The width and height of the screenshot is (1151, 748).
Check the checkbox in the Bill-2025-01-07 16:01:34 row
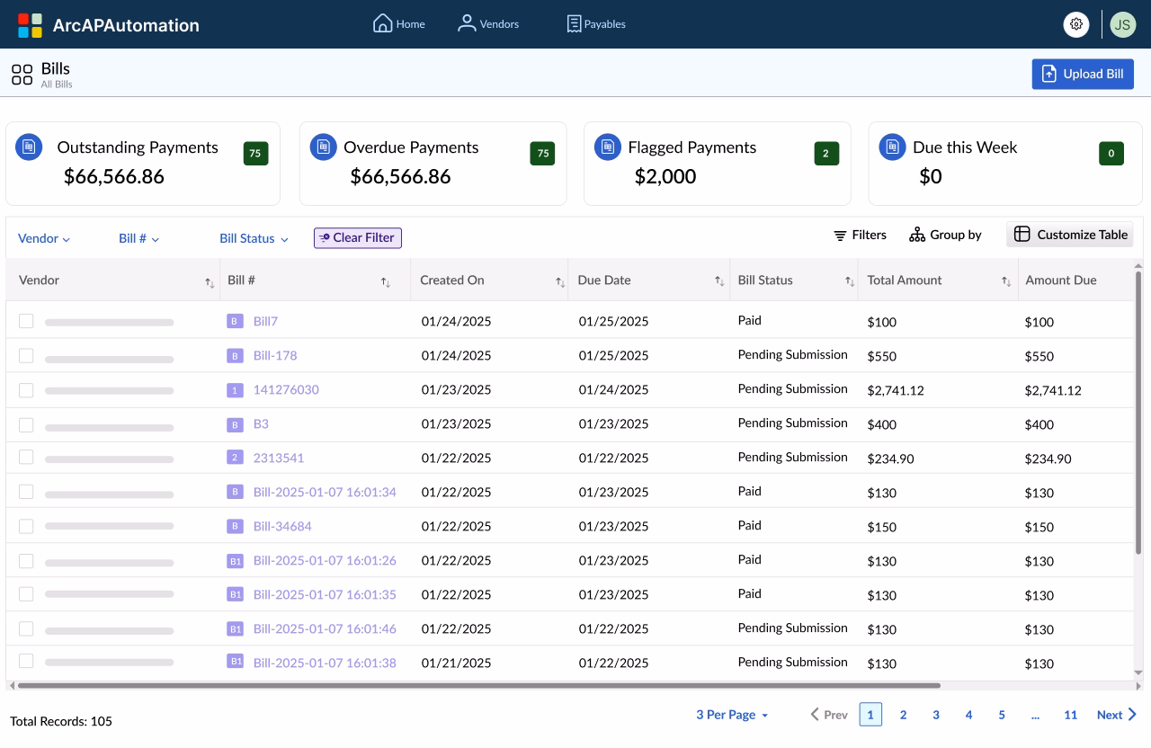tap(26, 492)
